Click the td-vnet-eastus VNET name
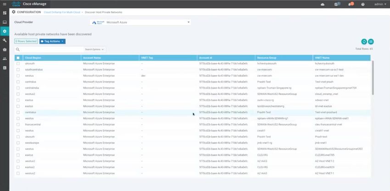 [323, 106]
